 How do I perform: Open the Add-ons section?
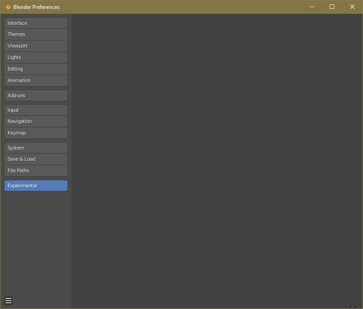[36, 95]
